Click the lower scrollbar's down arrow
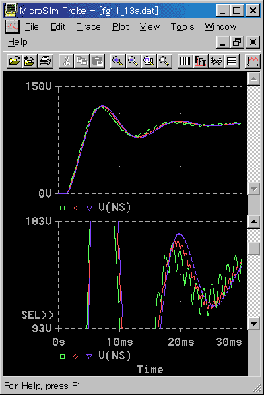Image resolution: width=264 pixels, height=395 pixels. tap(254, 324)
